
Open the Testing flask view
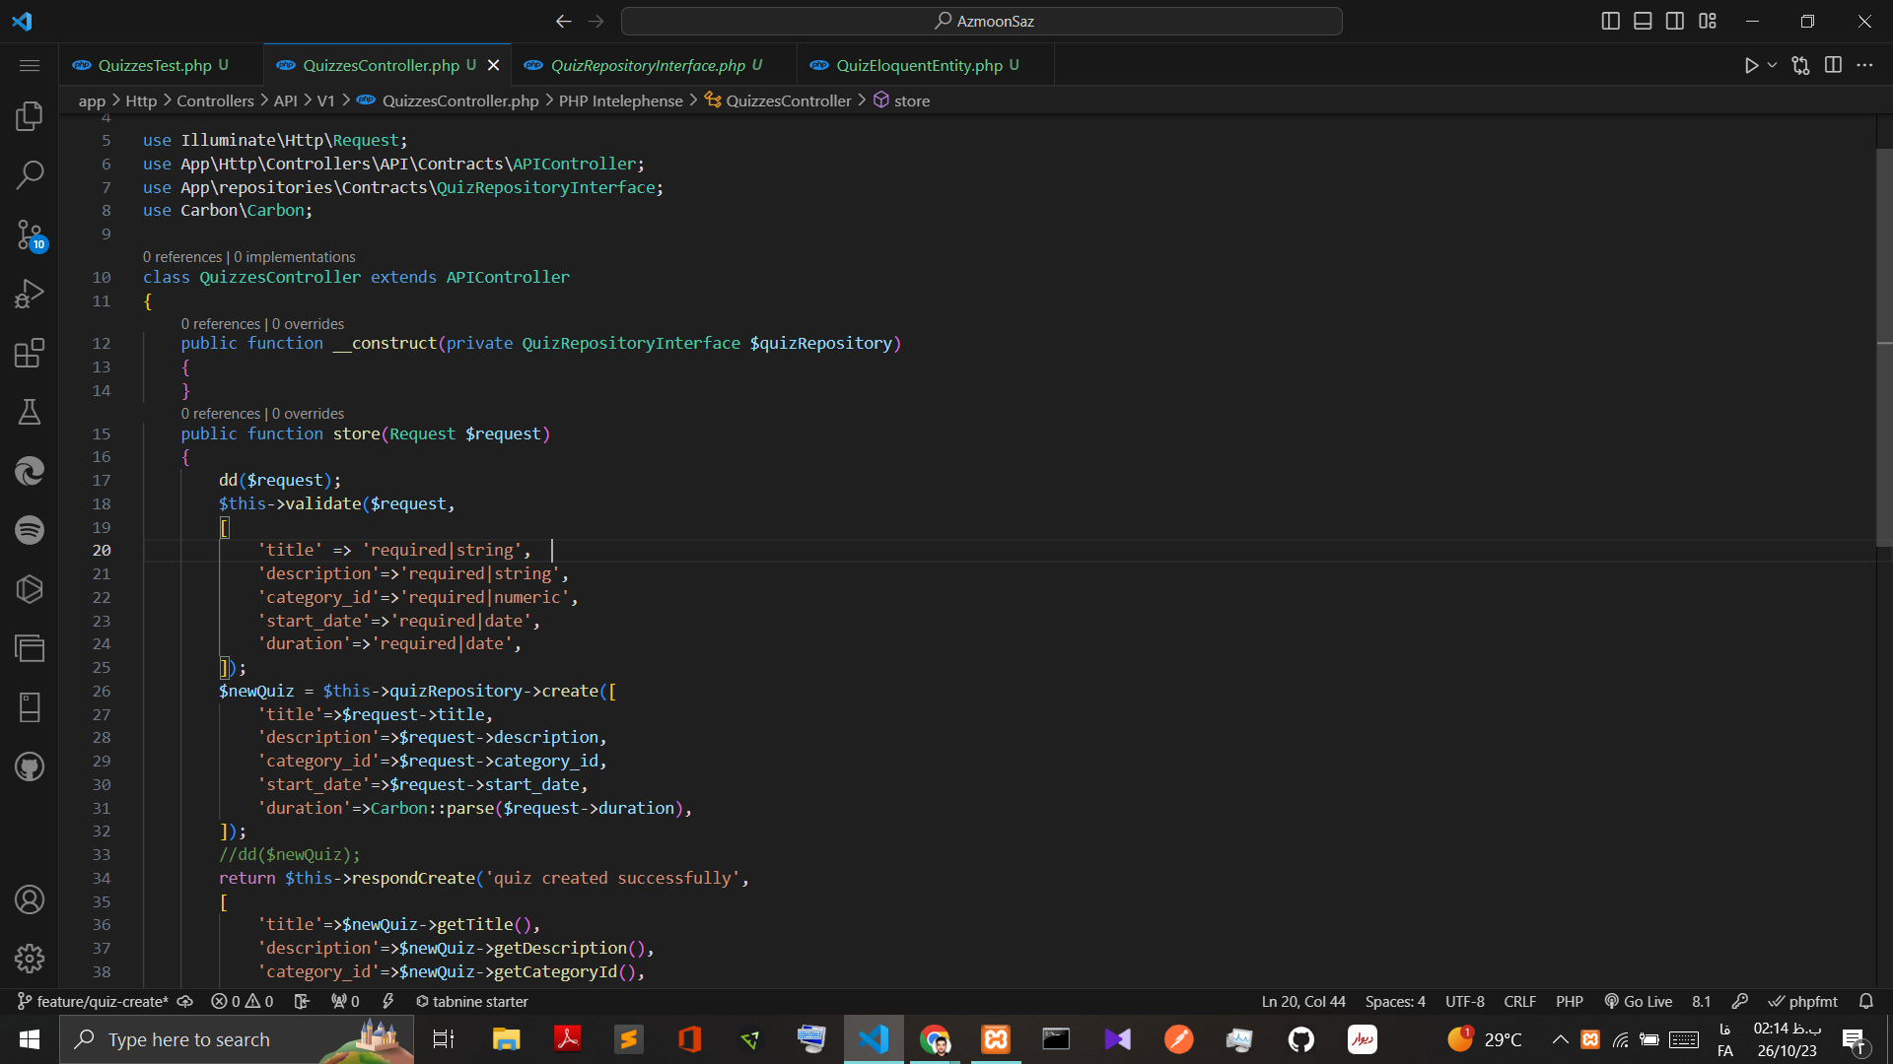click(30, 412)
